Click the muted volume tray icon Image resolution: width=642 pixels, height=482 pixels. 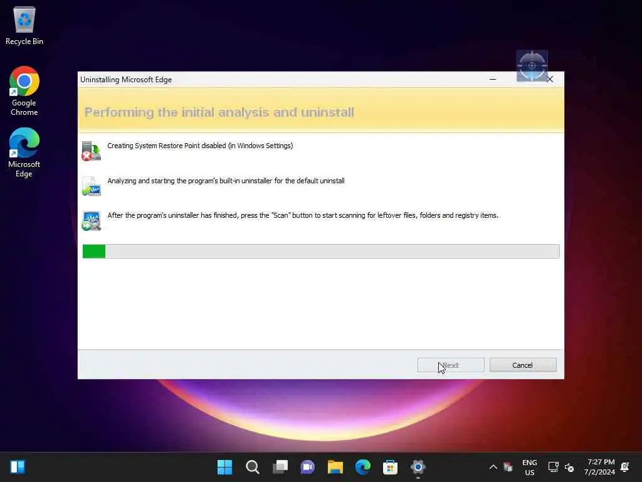point(569,467)
